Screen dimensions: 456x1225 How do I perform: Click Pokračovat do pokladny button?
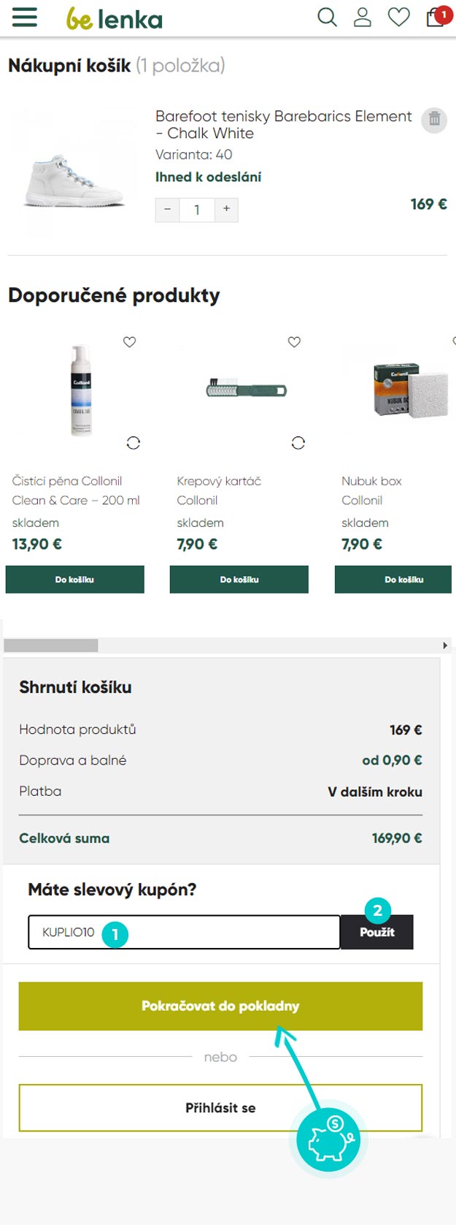[220, 1006]
